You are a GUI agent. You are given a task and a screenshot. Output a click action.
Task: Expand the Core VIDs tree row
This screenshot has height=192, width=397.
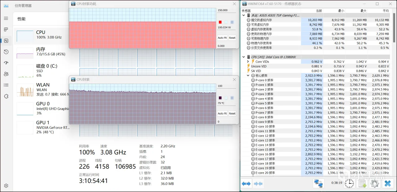(248, 62)
